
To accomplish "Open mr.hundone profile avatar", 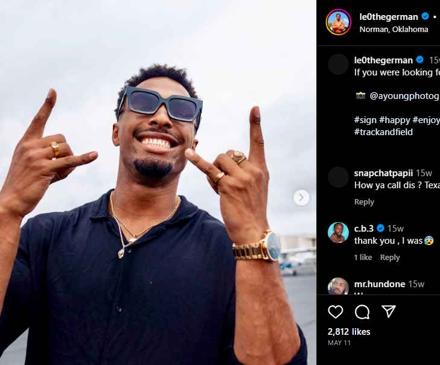I will [x=338, y=286].
